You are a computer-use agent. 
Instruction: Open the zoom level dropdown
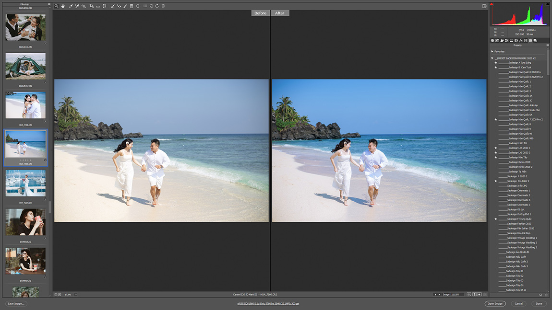(76, 295)
